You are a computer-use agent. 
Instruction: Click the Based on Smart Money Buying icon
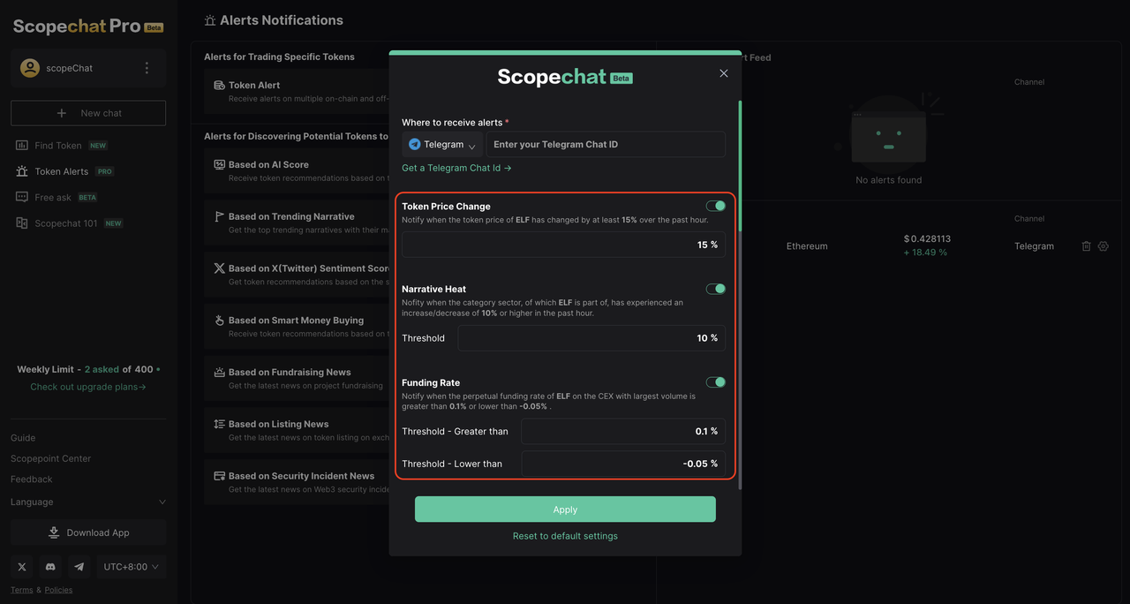pos(220,321)
